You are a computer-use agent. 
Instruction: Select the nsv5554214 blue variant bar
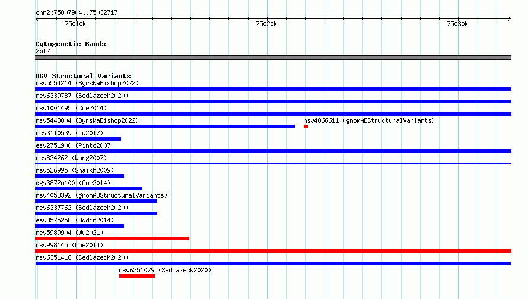[x=273, y=89]
